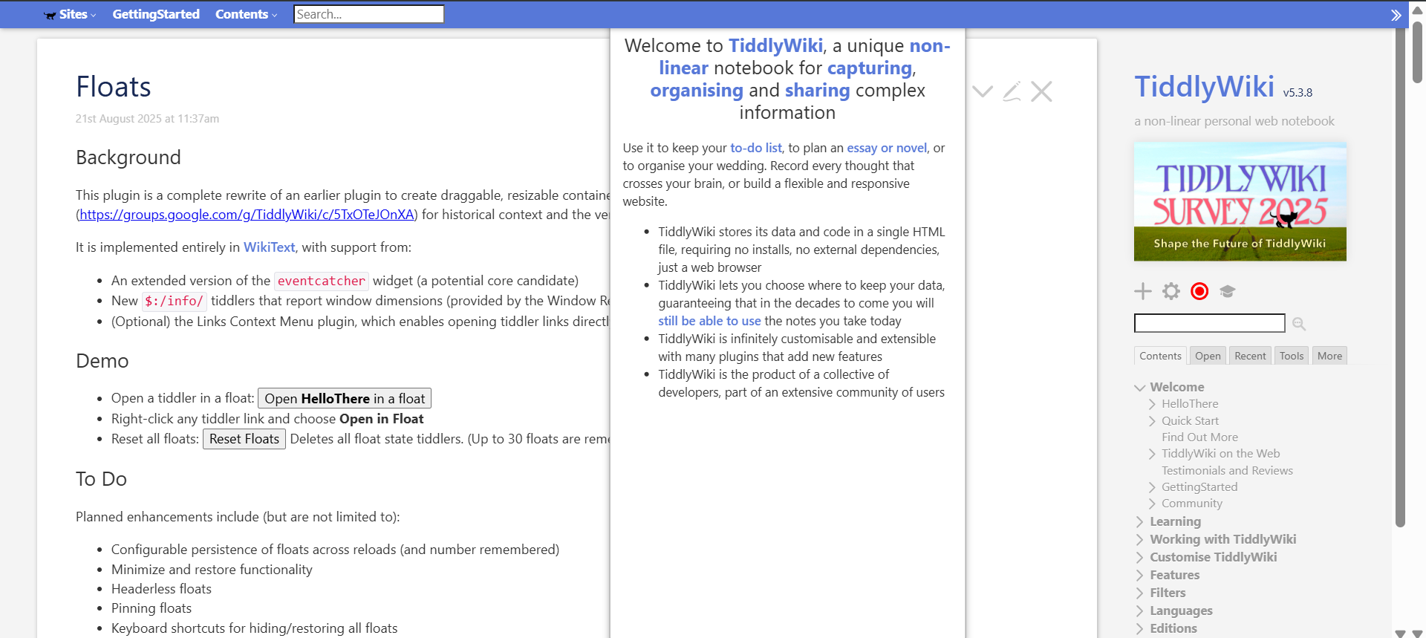Open advanced search magnifier icon
This screenshot has height=638, width=1426.
[1299, 324]
